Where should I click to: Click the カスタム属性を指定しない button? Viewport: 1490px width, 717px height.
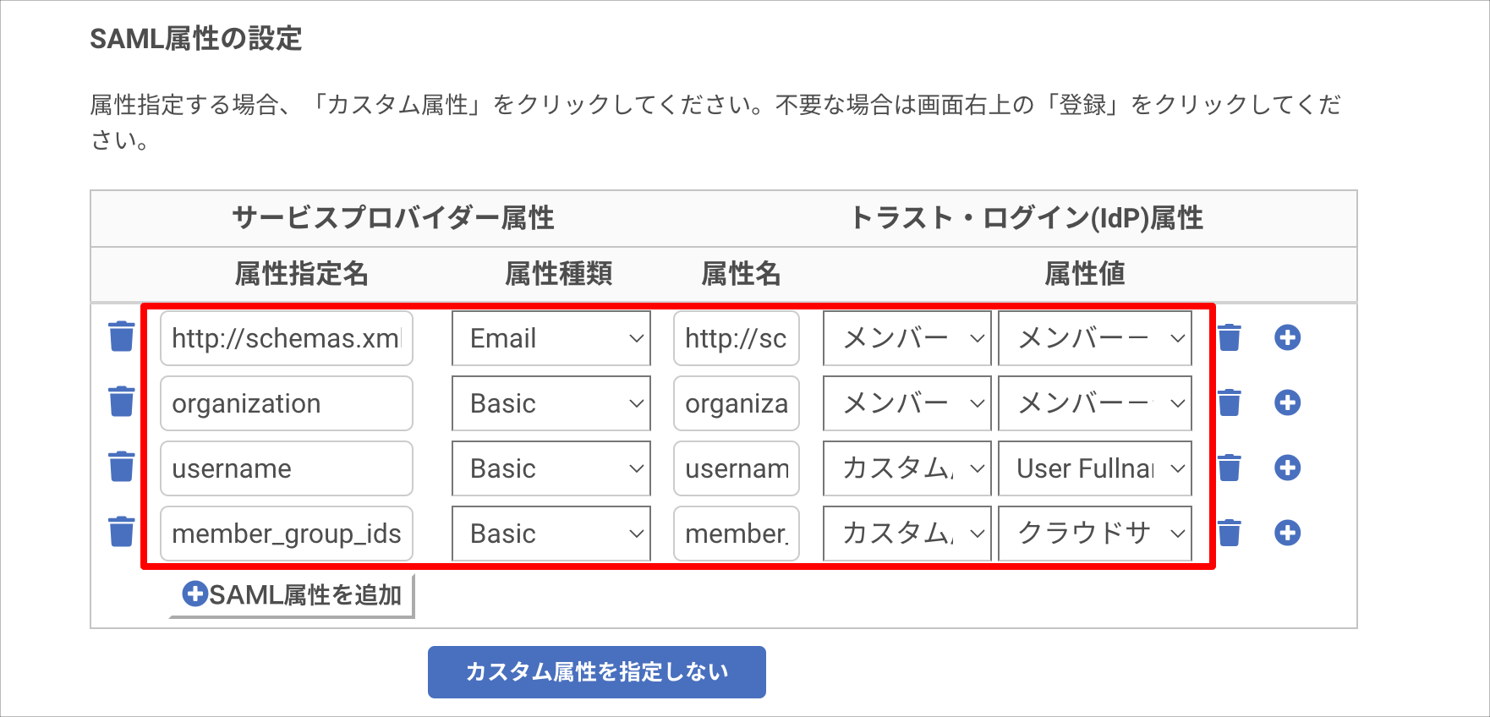point(597,672)
